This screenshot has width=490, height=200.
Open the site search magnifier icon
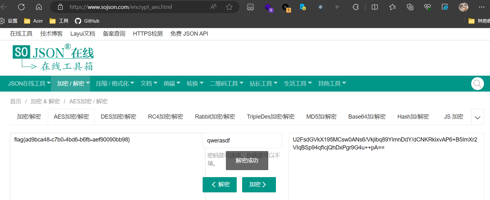pyautogui.click(x=477, y=84)
